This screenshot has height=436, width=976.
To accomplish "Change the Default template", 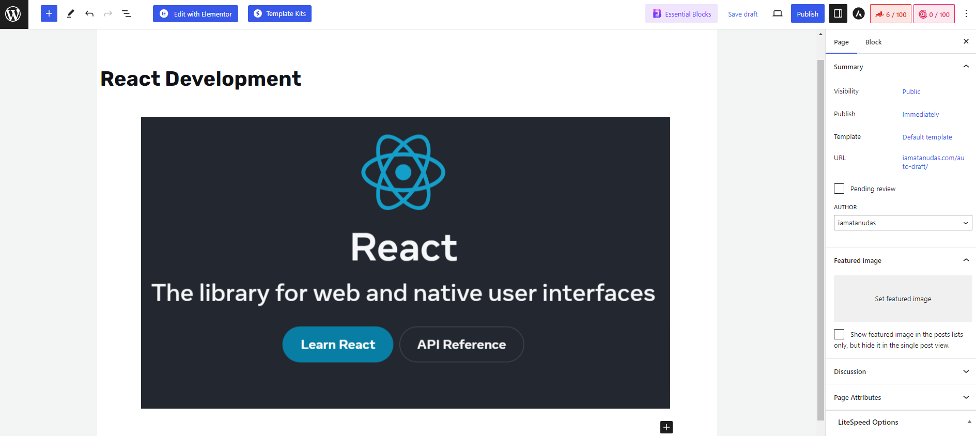I will (x=927, y=137).
